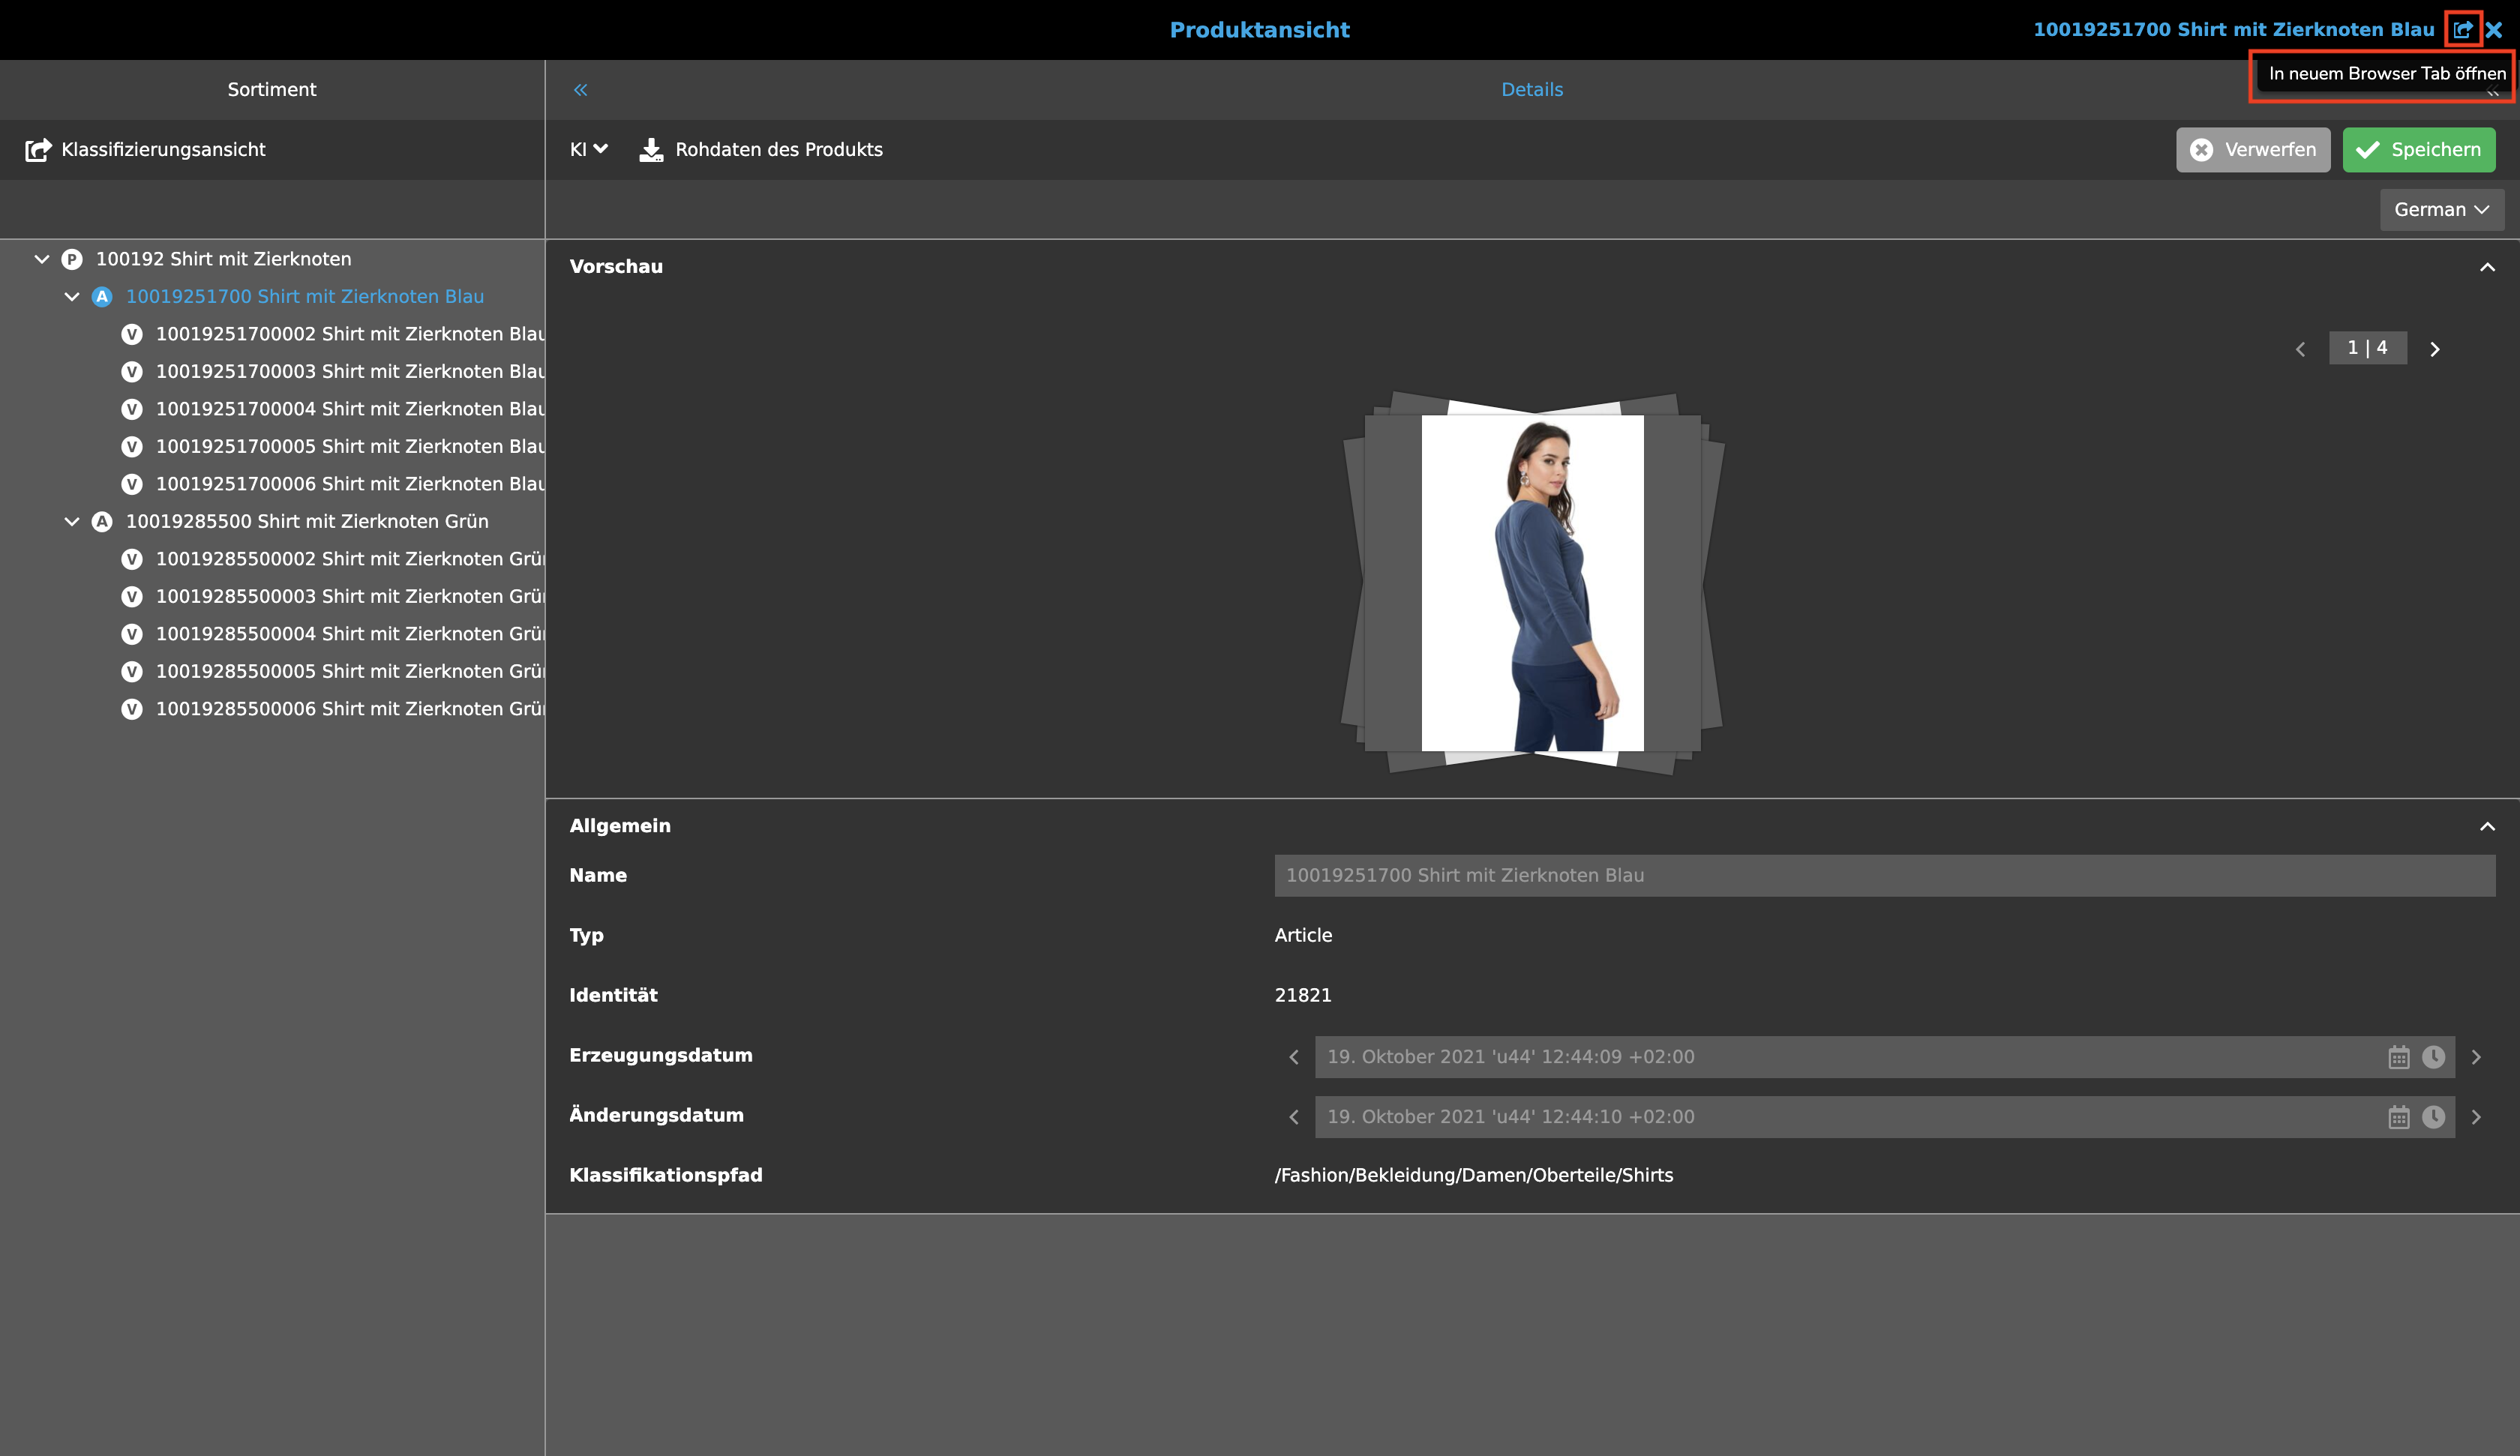Viewport: 2520px width, 1456px height.
Task: Collapse the 10019285500 Shirt Grün tree node
Action: tap(72, 521)
